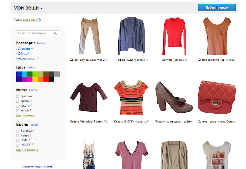Click the Кофта Victoria's Secret title
Image resolution: width=246 pixels, height=169 pixels.
(89, 122)
